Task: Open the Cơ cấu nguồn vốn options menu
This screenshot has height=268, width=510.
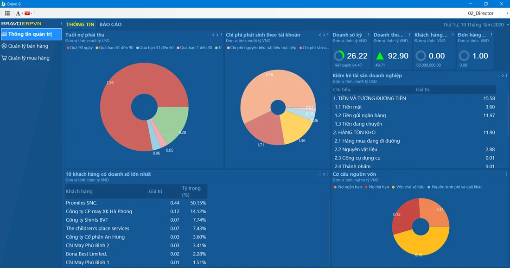Action: click(506, 174)
